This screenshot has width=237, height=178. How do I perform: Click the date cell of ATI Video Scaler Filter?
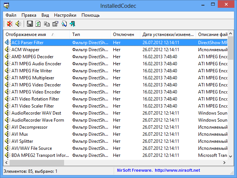point(160,106)
